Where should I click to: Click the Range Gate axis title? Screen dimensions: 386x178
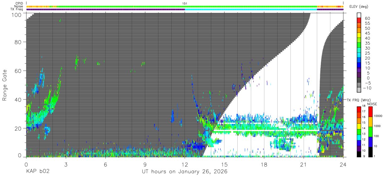[x=5, y=85]
